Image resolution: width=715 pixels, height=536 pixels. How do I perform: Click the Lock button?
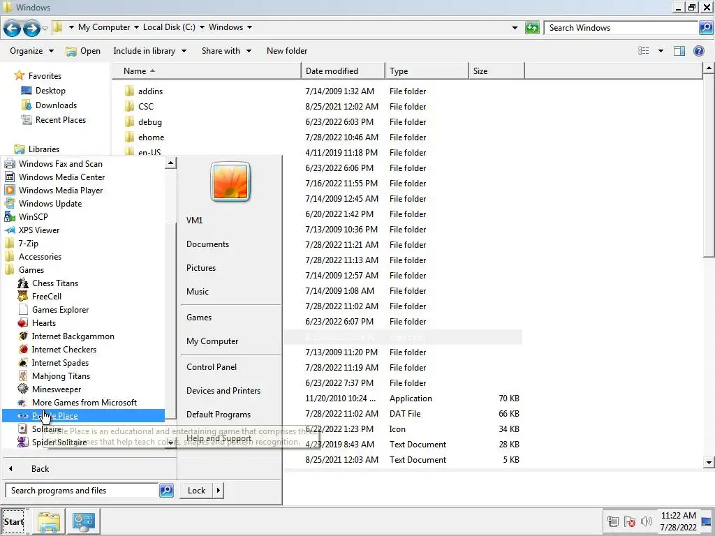point(196,491)
